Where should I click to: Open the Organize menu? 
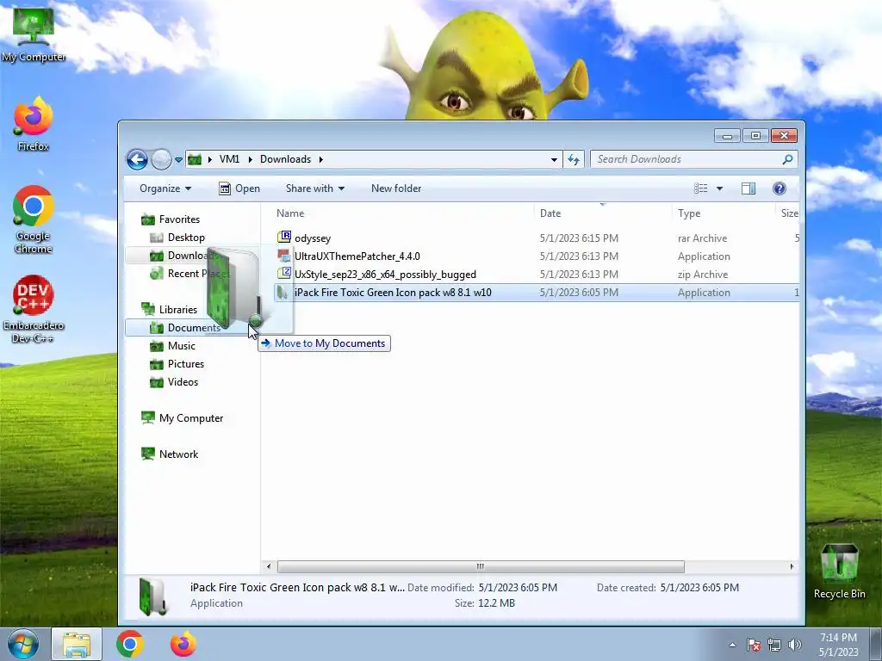tap(165, 188)
